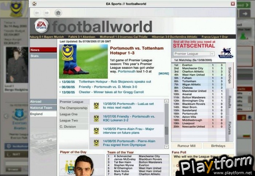Close the footballworld window
255x176 pixels.
point(233,4)
